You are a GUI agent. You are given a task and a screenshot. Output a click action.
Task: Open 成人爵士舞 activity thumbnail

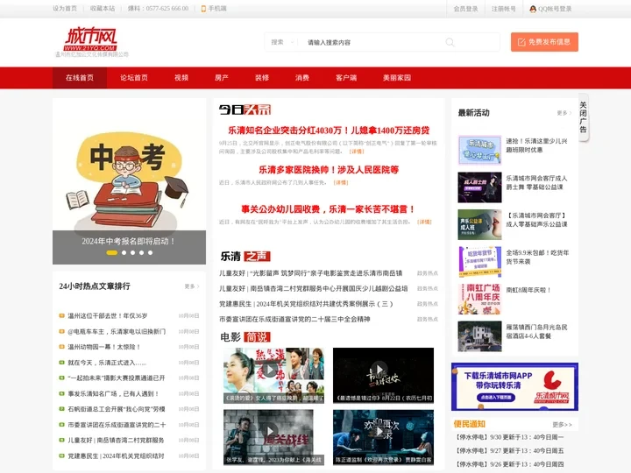point(479,187)
